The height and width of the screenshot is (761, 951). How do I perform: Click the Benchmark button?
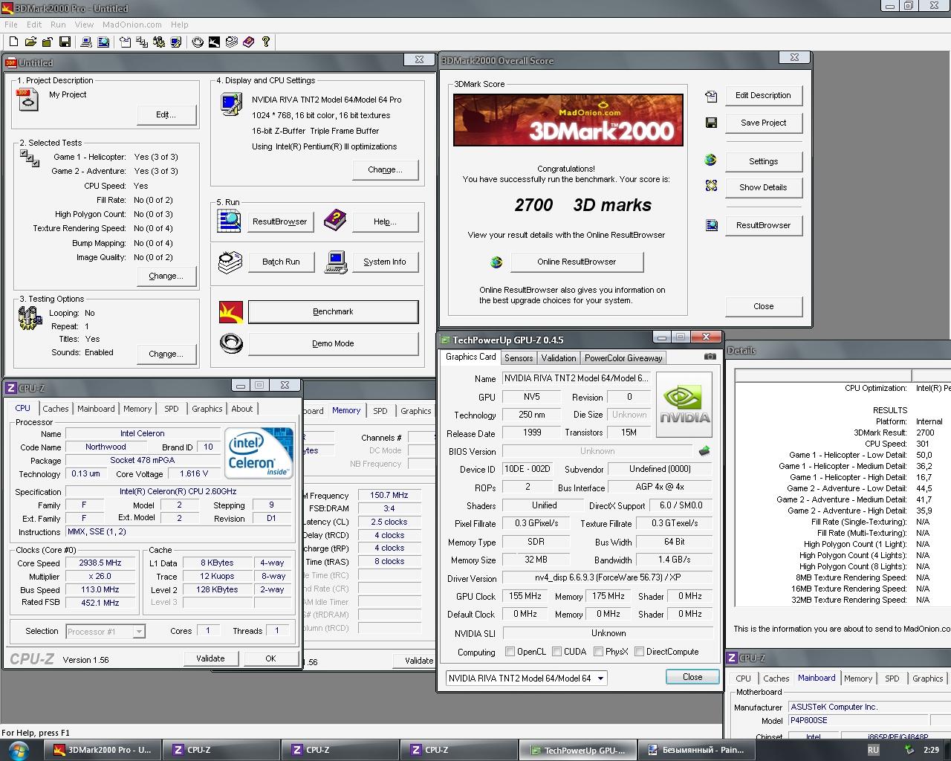tap(333, 312)
